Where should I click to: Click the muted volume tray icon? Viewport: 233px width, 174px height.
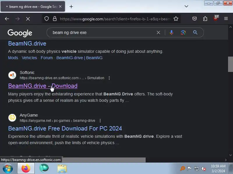[x=204, y=168]
